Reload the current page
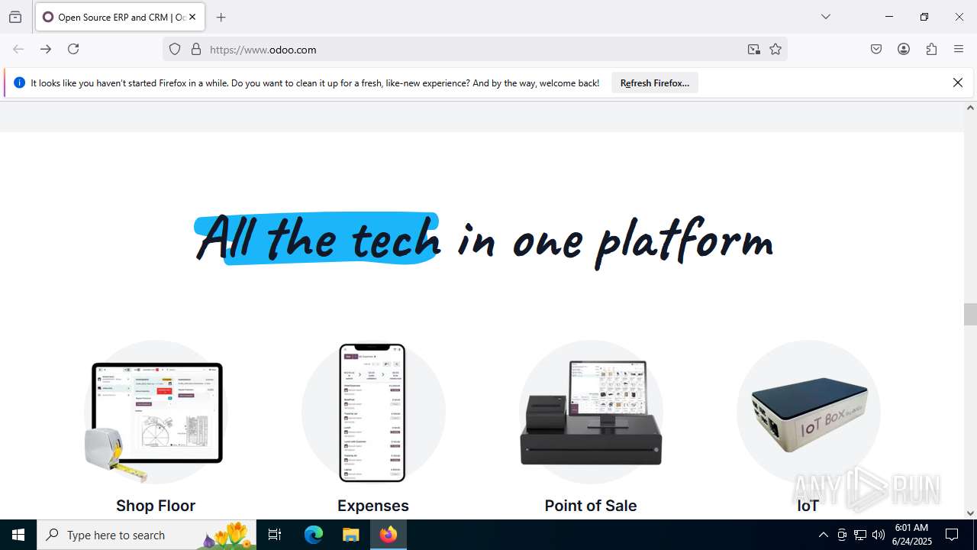 tap(73, 49)
